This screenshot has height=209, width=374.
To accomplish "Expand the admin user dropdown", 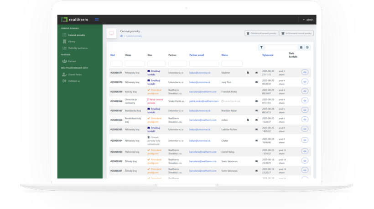I will click(x=308, y=20).
